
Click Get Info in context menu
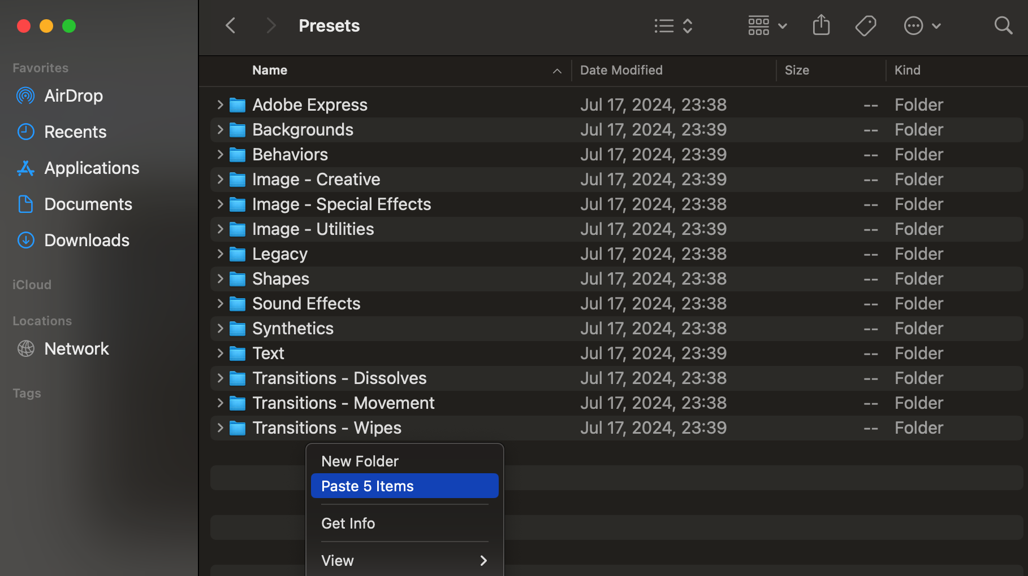348,523
